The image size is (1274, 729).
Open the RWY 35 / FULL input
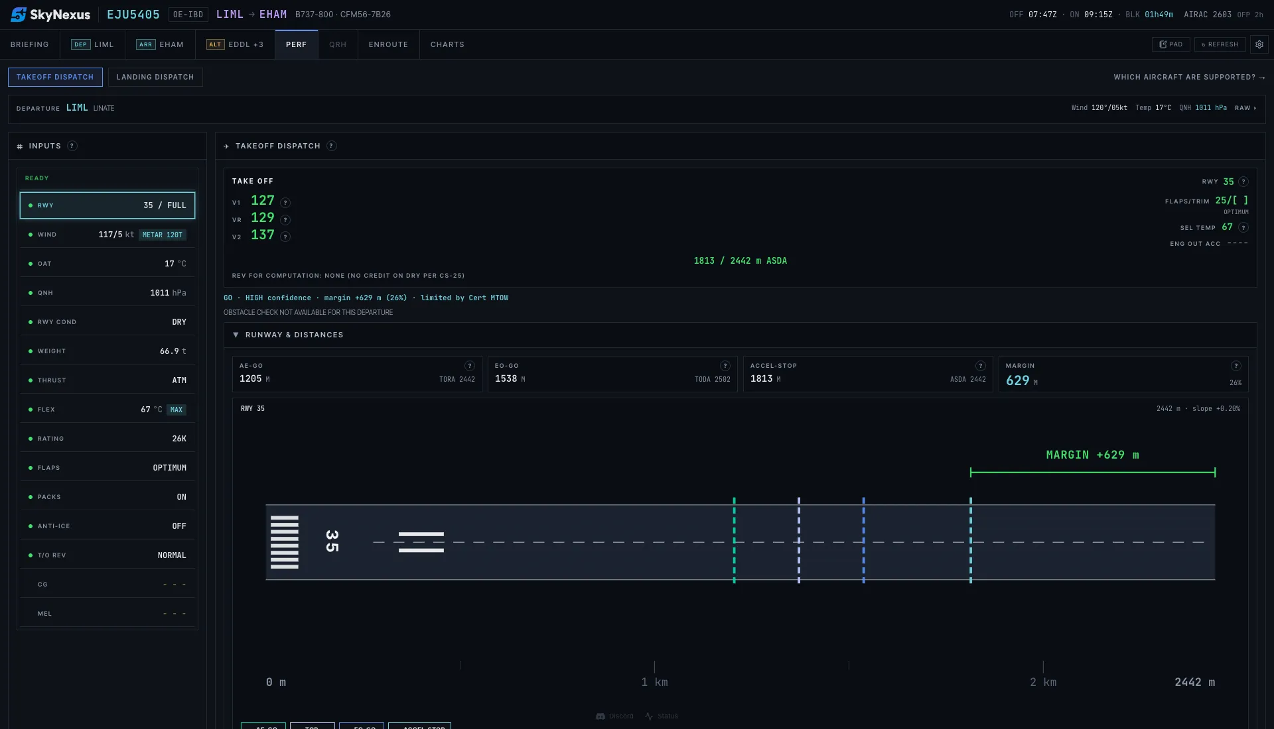click(x=107, y=205)
